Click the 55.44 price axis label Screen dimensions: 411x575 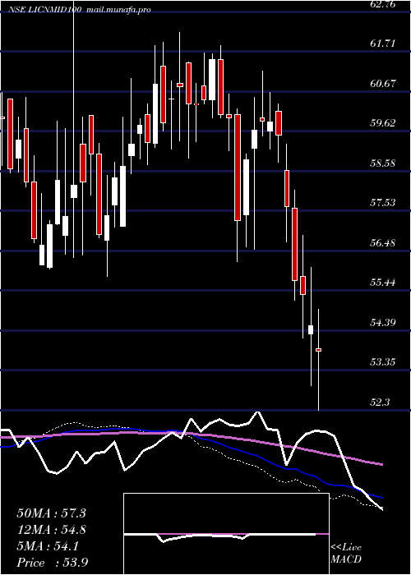(383, 283)
